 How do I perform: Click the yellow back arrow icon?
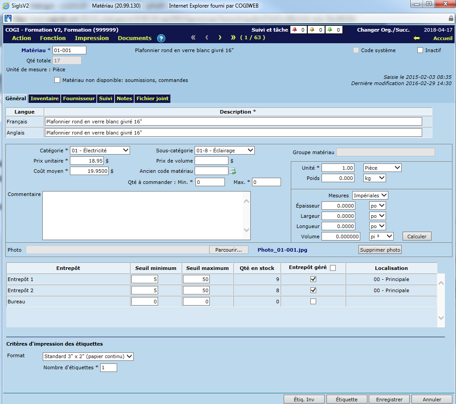[x=416, y=38]
